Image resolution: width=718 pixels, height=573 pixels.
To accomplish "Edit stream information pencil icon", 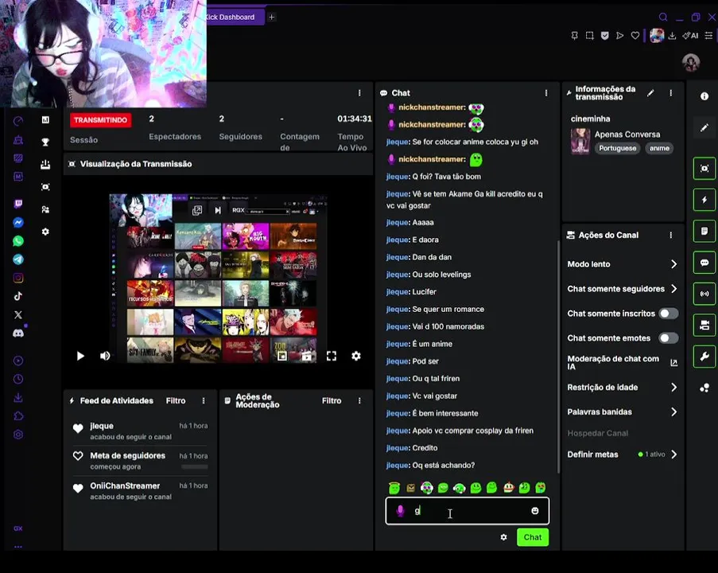I will click(650, 93).
